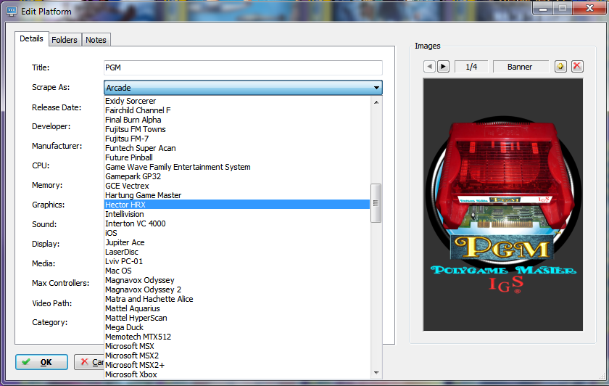Click the Edit Platform window icon

pyautogui.click(x=12, y=12)
